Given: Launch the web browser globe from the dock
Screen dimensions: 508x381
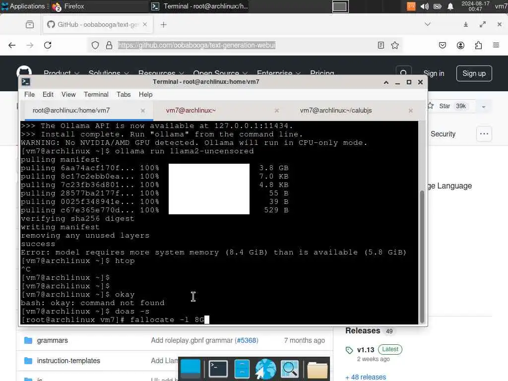Looking at the screenshot, I should click(x=266, y=369).
